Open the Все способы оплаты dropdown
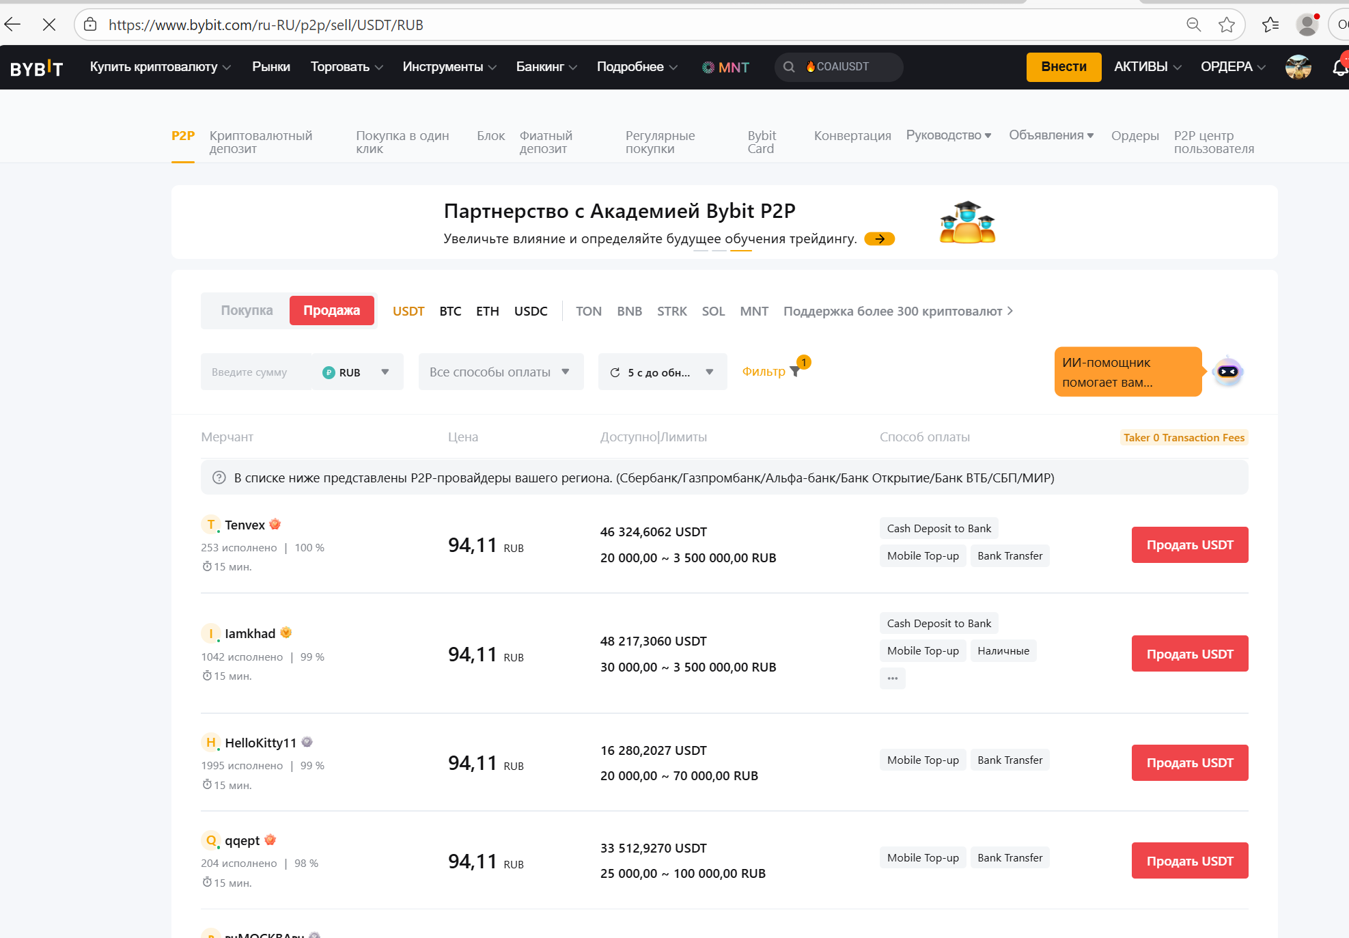The height and width of the screenshot is (938, 1349). (x=500, y=372)
